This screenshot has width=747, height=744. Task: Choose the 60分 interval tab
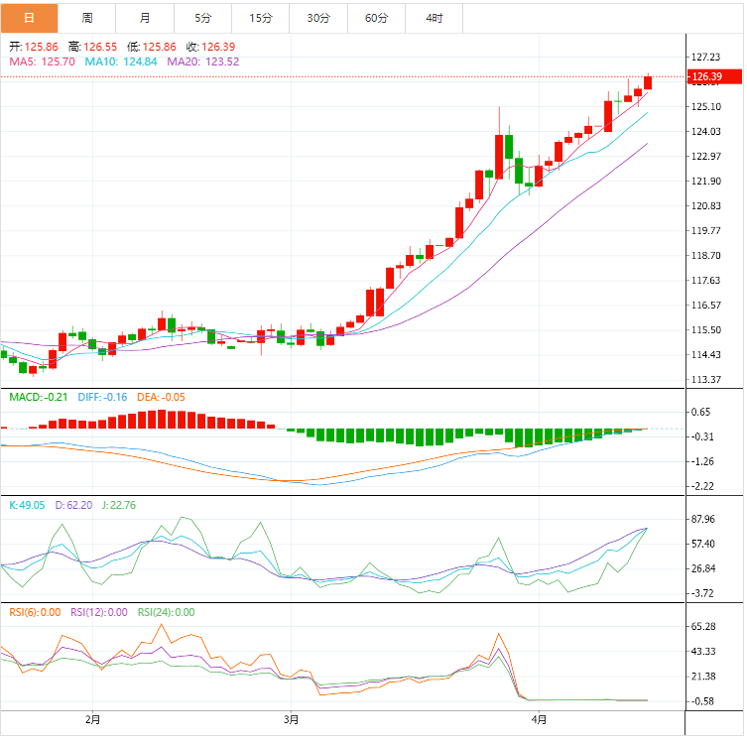377,18
